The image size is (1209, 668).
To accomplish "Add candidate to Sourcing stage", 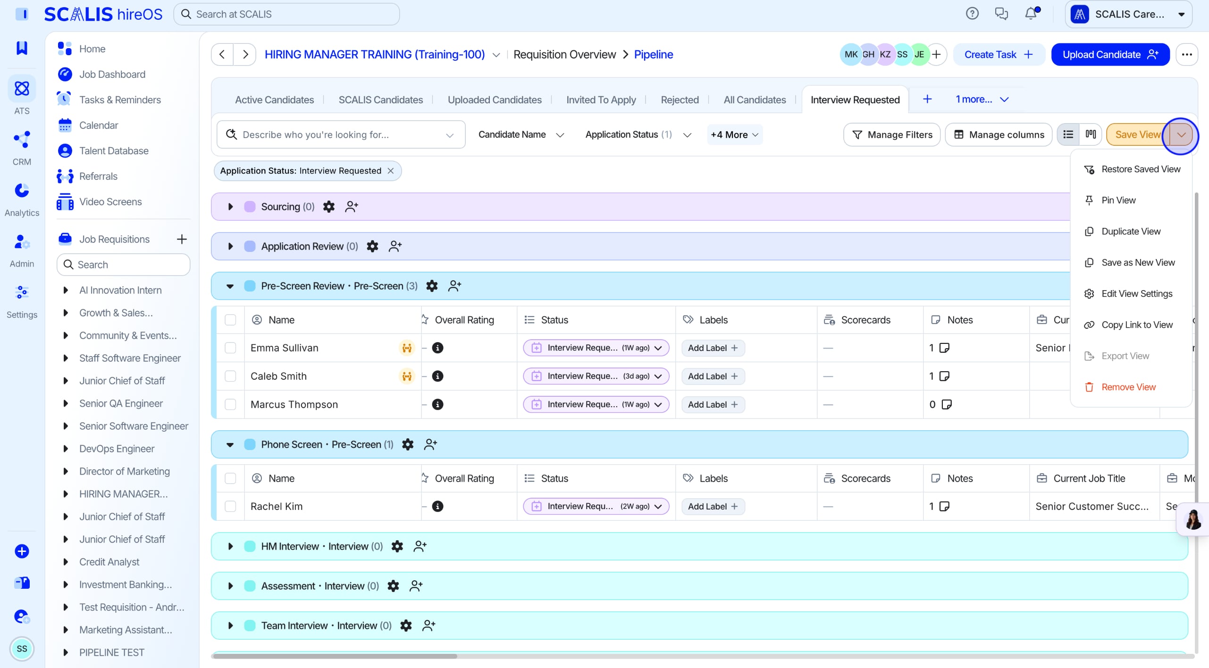I will pyautogui.click(x=352, y=207).
